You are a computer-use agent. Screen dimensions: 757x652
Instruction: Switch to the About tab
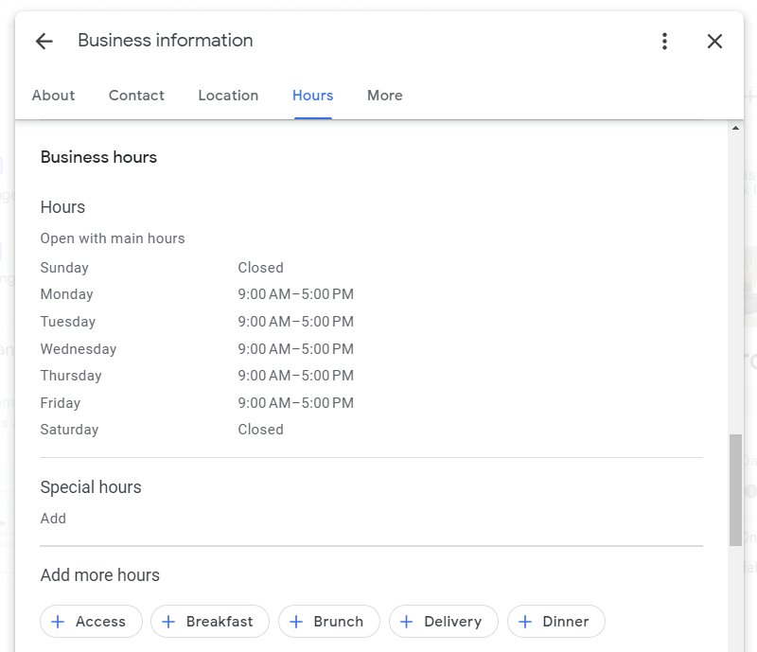click(x=53, y=96)
